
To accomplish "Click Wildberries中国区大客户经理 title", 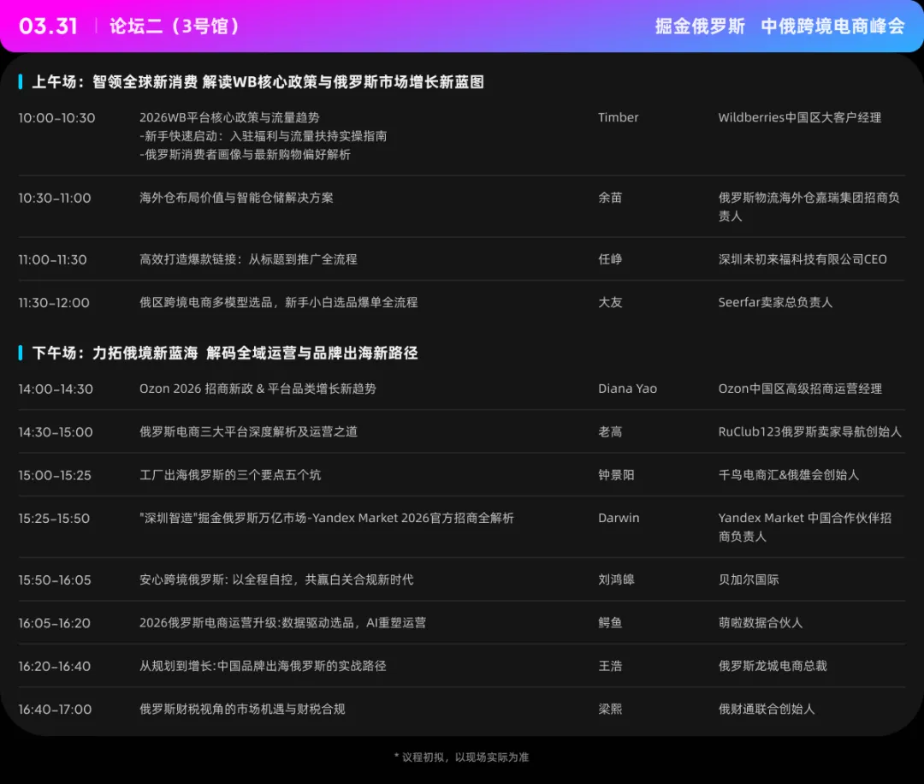I will [800, 117].
